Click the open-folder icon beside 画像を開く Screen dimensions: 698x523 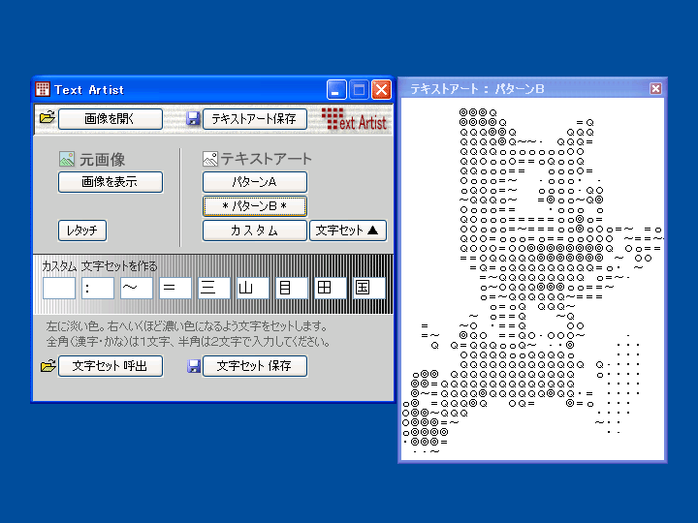click(x=47, y=118)
